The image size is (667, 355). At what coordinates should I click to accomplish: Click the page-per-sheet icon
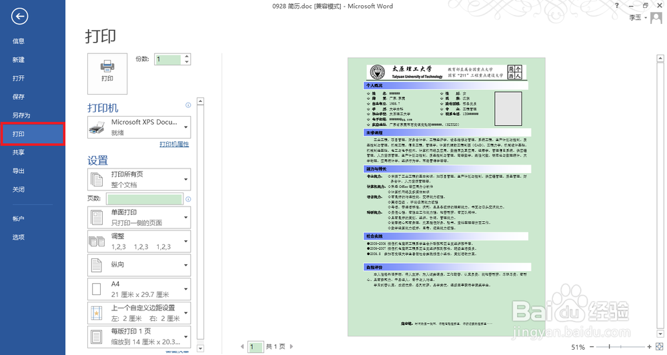pos(97,337)
